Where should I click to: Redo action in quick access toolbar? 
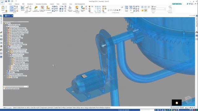point(12,1)
